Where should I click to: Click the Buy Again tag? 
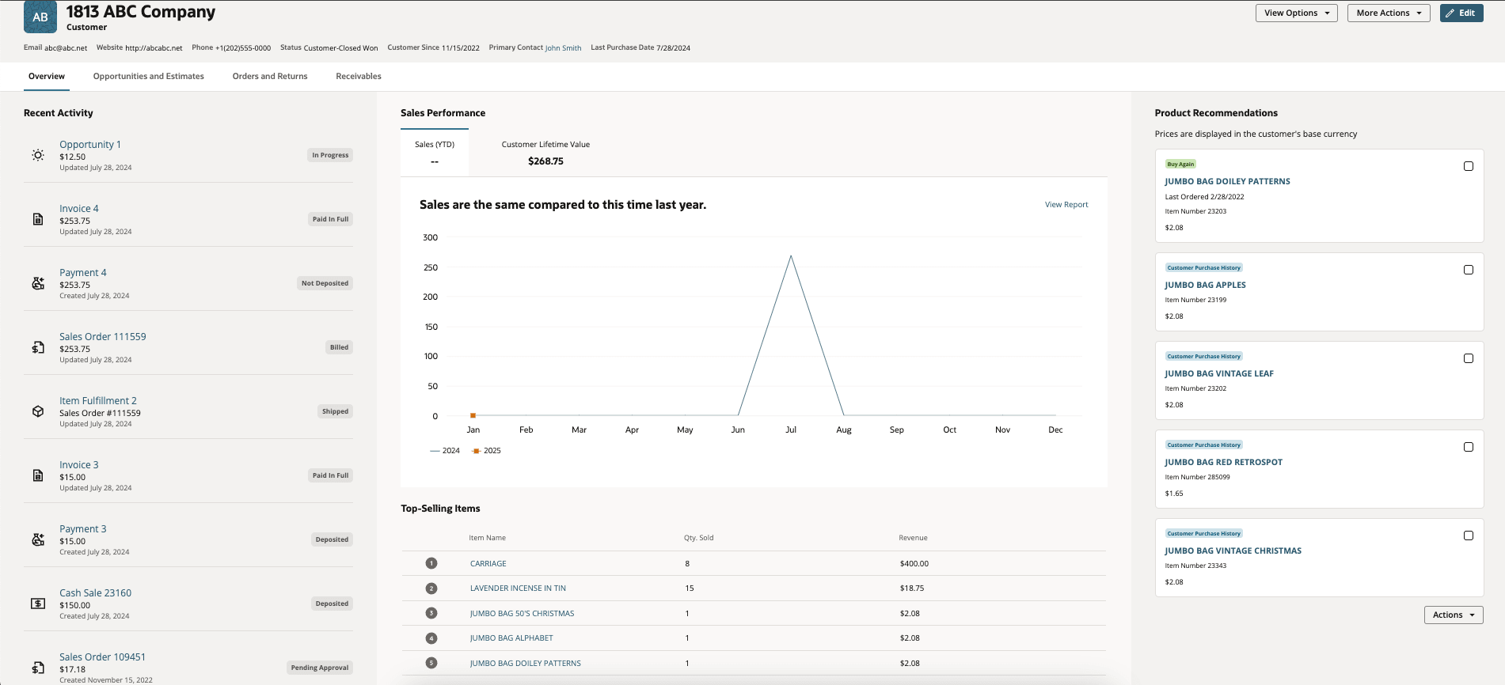[1180, 165]
